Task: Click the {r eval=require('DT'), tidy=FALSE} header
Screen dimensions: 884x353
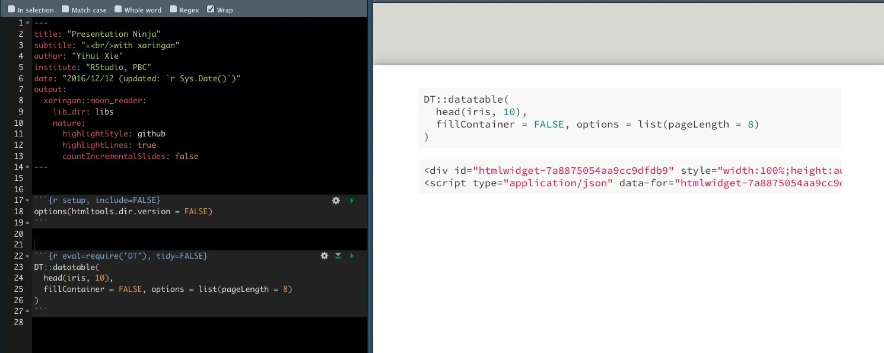Action: click(x=120, y=256)
